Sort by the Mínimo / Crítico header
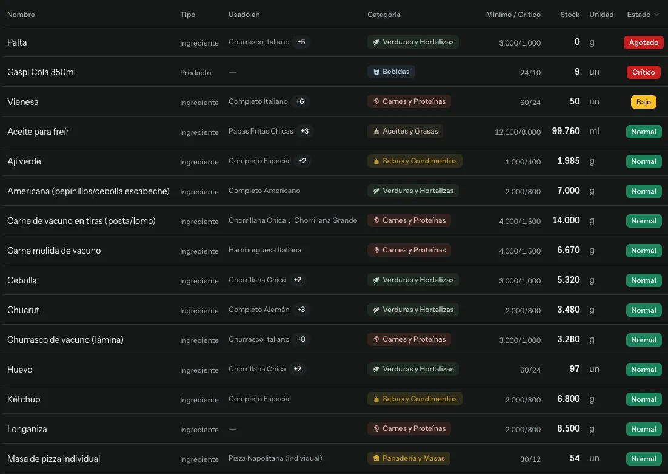 tap(513, 15)
